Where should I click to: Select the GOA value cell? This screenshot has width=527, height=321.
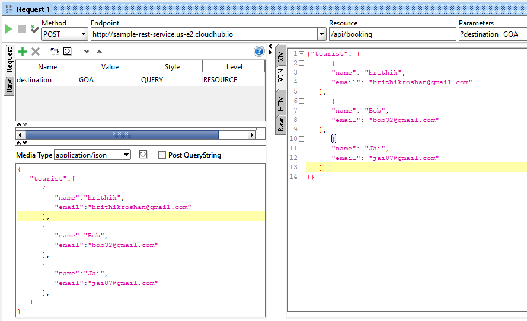[109, 80]
